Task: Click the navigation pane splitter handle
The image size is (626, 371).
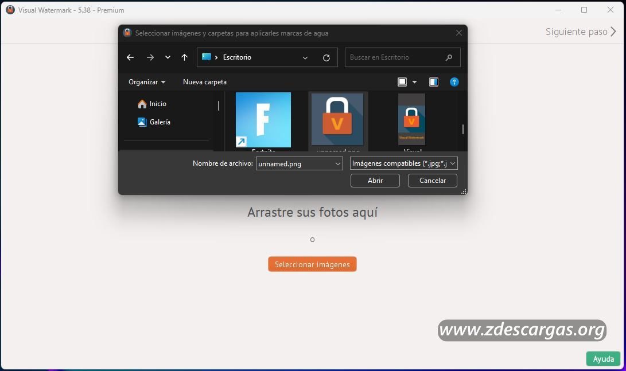Action: [x=219, y=106]
